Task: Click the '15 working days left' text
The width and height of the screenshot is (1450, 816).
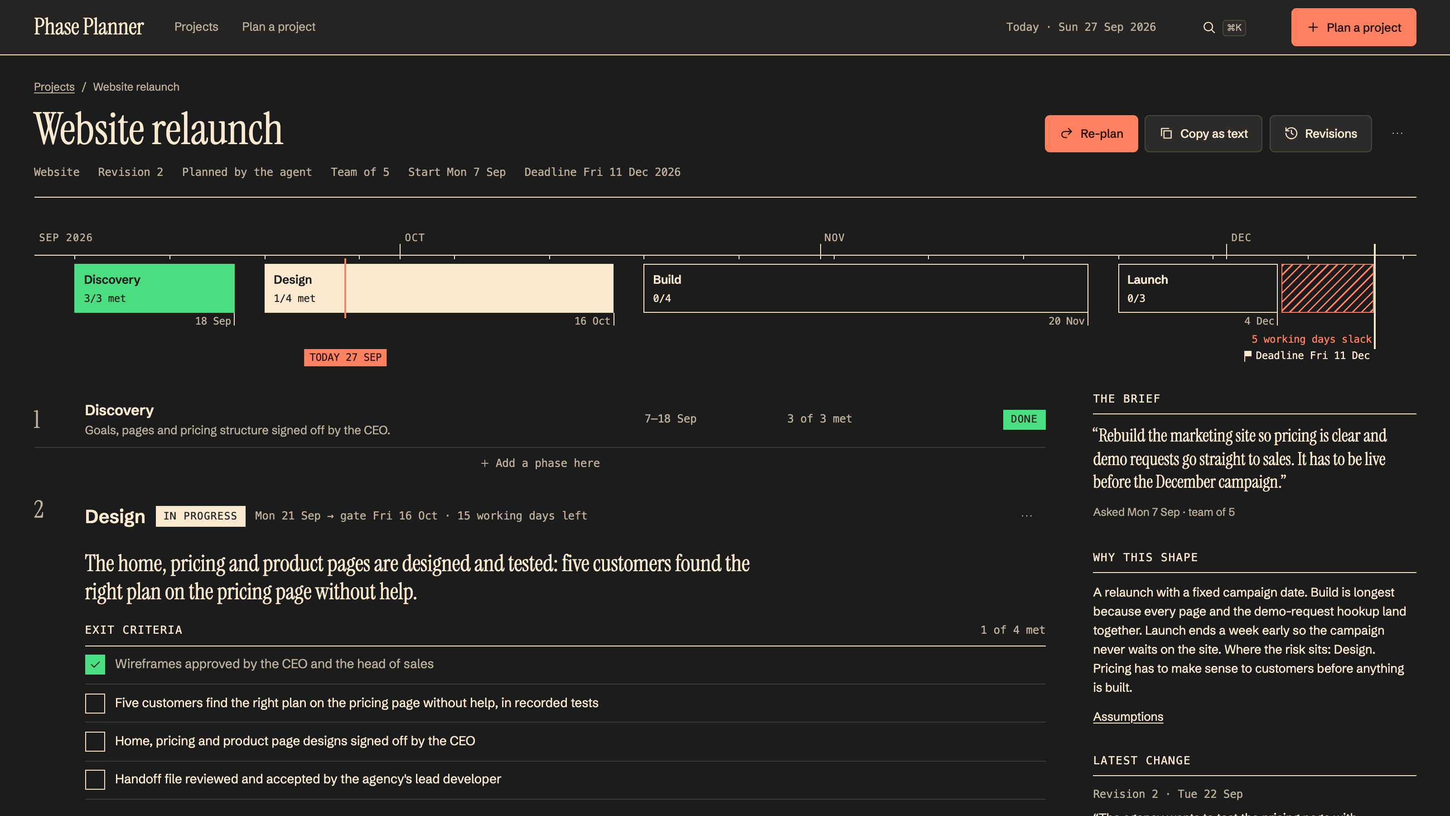Action: pyautogui.click(x=522, y=516)
